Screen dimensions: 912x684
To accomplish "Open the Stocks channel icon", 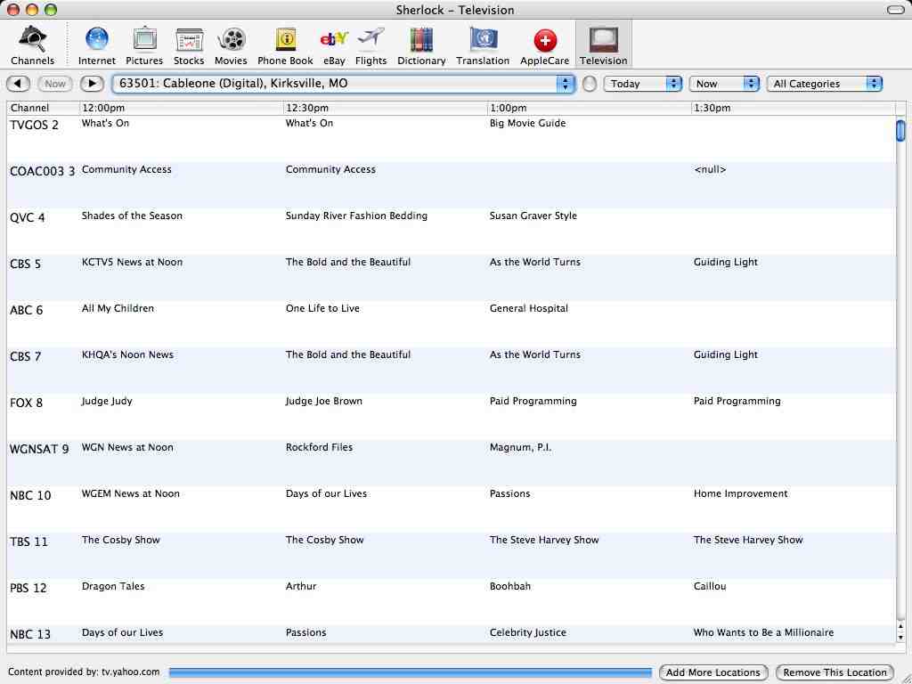I will pyautogui.click(x=189, y=45).
